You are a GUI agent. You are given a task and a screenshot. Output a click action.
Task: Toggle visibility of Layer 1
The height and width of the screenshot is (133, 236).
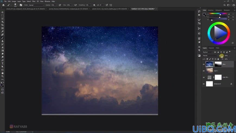point(204,71)
